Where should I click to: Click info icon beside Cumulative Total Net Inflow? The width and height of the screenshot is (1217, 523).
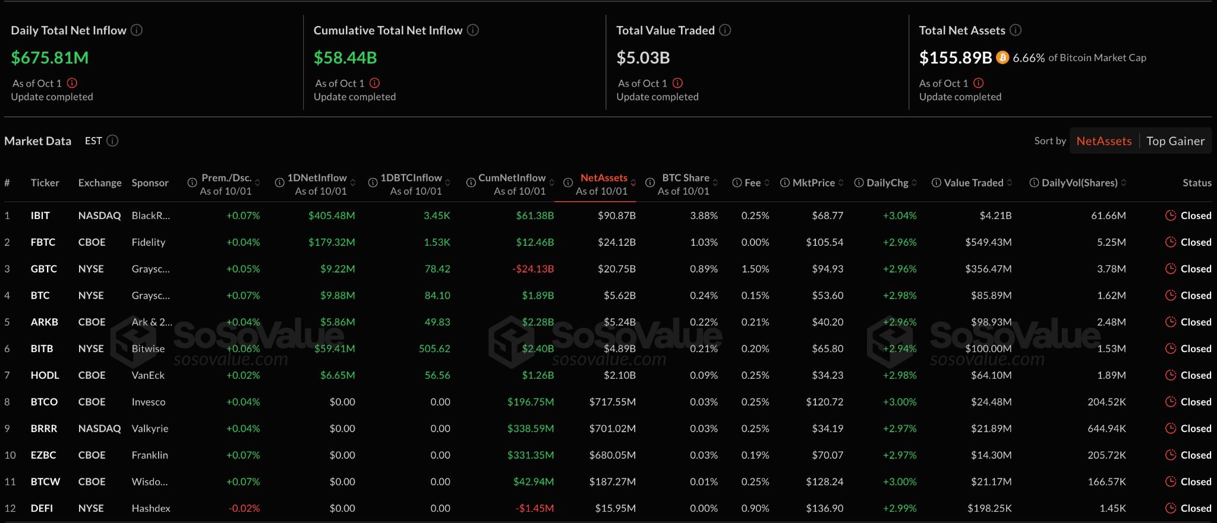473,30
